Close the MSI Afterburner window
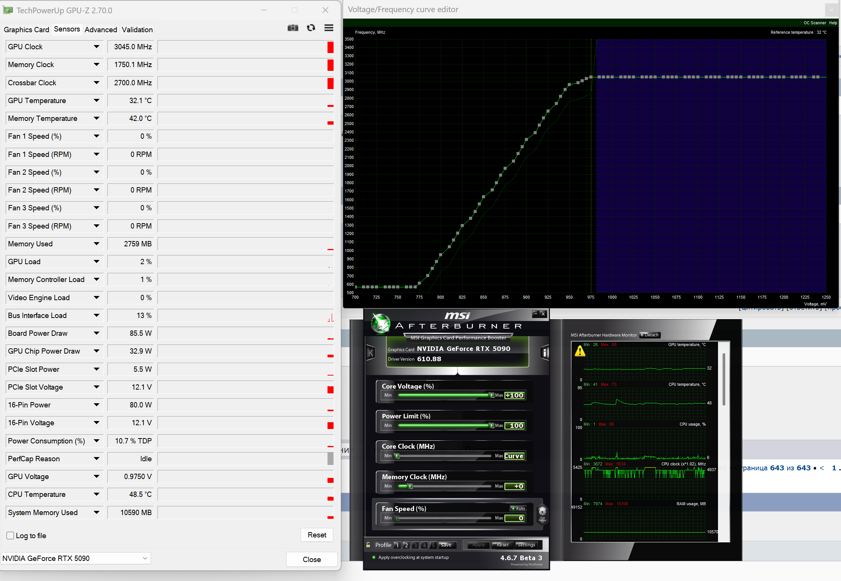 (543, 313)
